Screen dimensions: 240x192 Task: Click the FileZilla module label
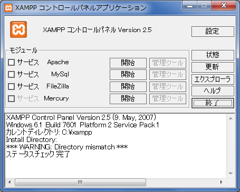[x=57, y=86]
